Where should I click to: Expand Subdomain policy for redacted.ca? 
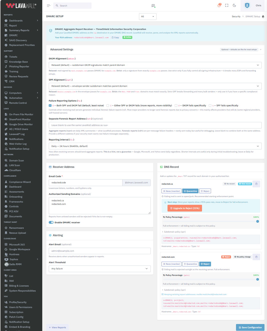coord(174,232)
